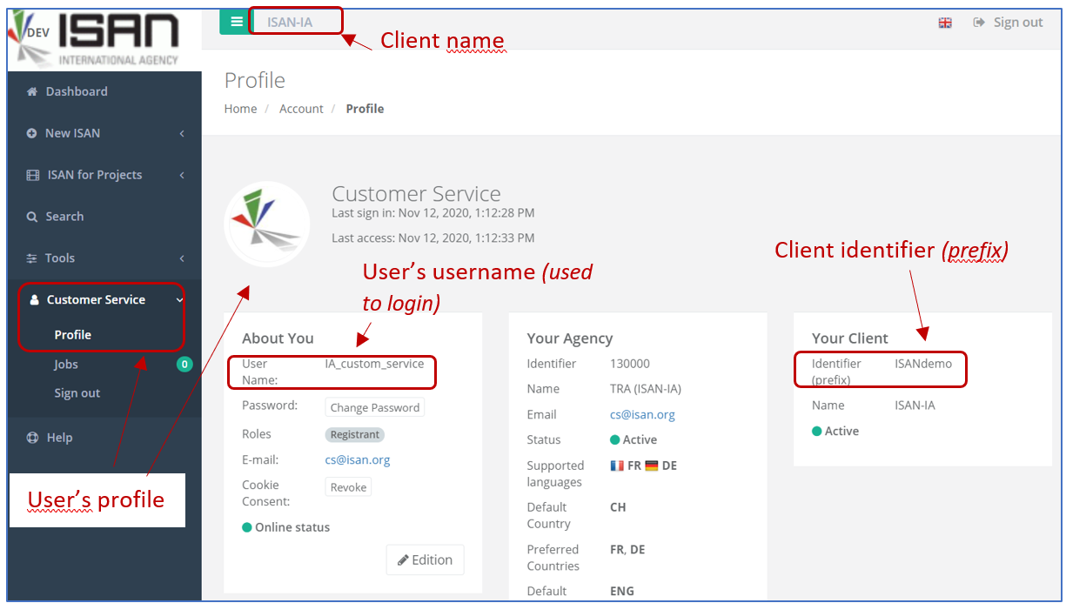Click the German flag under Supported languages
1066x603 pixels.
pyautogui.click(x=652, y=466)
